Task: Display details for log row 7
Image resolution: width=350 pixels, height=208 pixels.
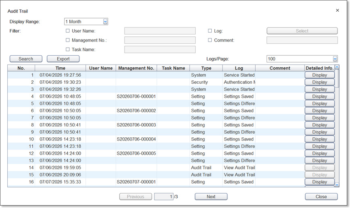Action: pyautogui.click(x=320, y=118)
